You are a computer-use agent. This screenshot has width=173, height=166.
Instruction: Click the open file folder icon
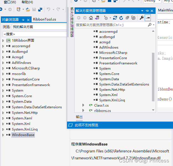tap(28, 9)
